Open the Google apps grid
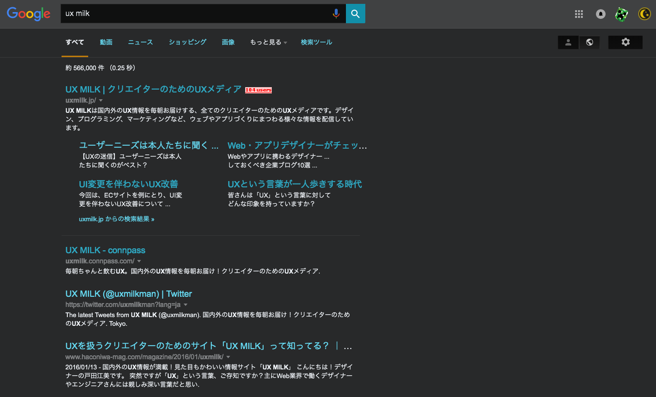Image resolution: width=656 pixels, height=397 pixels. pos(578,14)
